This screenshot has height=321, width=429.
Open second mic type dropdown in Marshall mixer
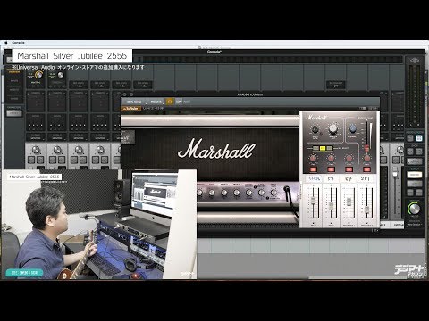331,179
